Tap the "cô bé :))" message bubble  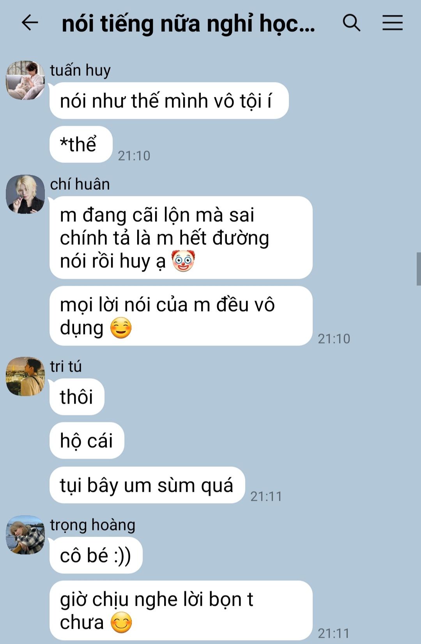click(96, 555)
